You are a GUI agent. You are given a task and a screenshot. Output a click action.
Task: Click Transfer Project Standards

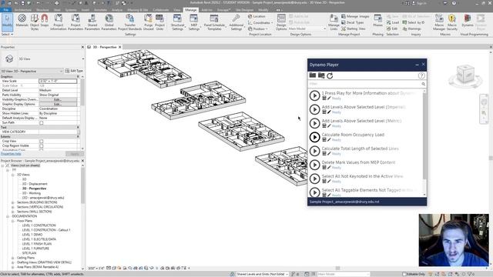[130, 22]
